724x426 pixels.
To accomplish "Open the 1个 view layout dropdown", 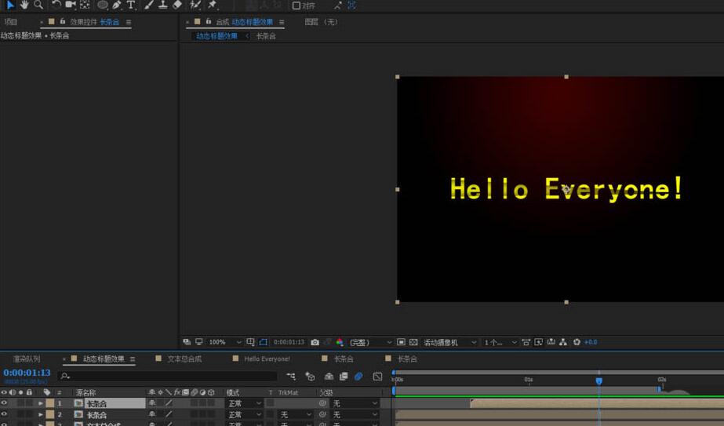I will coord(500,342).
